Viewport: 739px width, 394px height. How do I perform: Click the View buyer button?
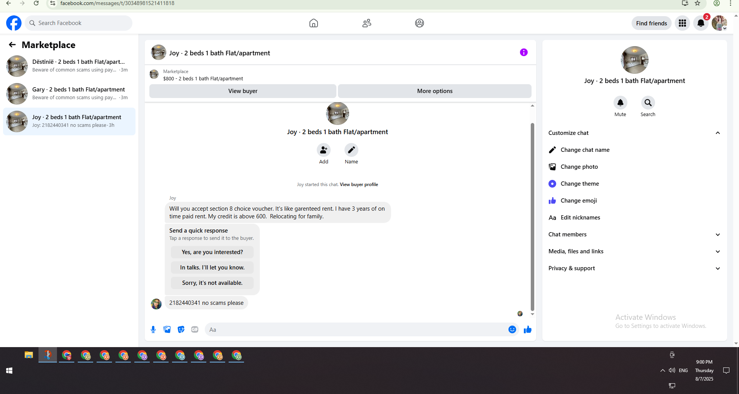click(243, 91)
